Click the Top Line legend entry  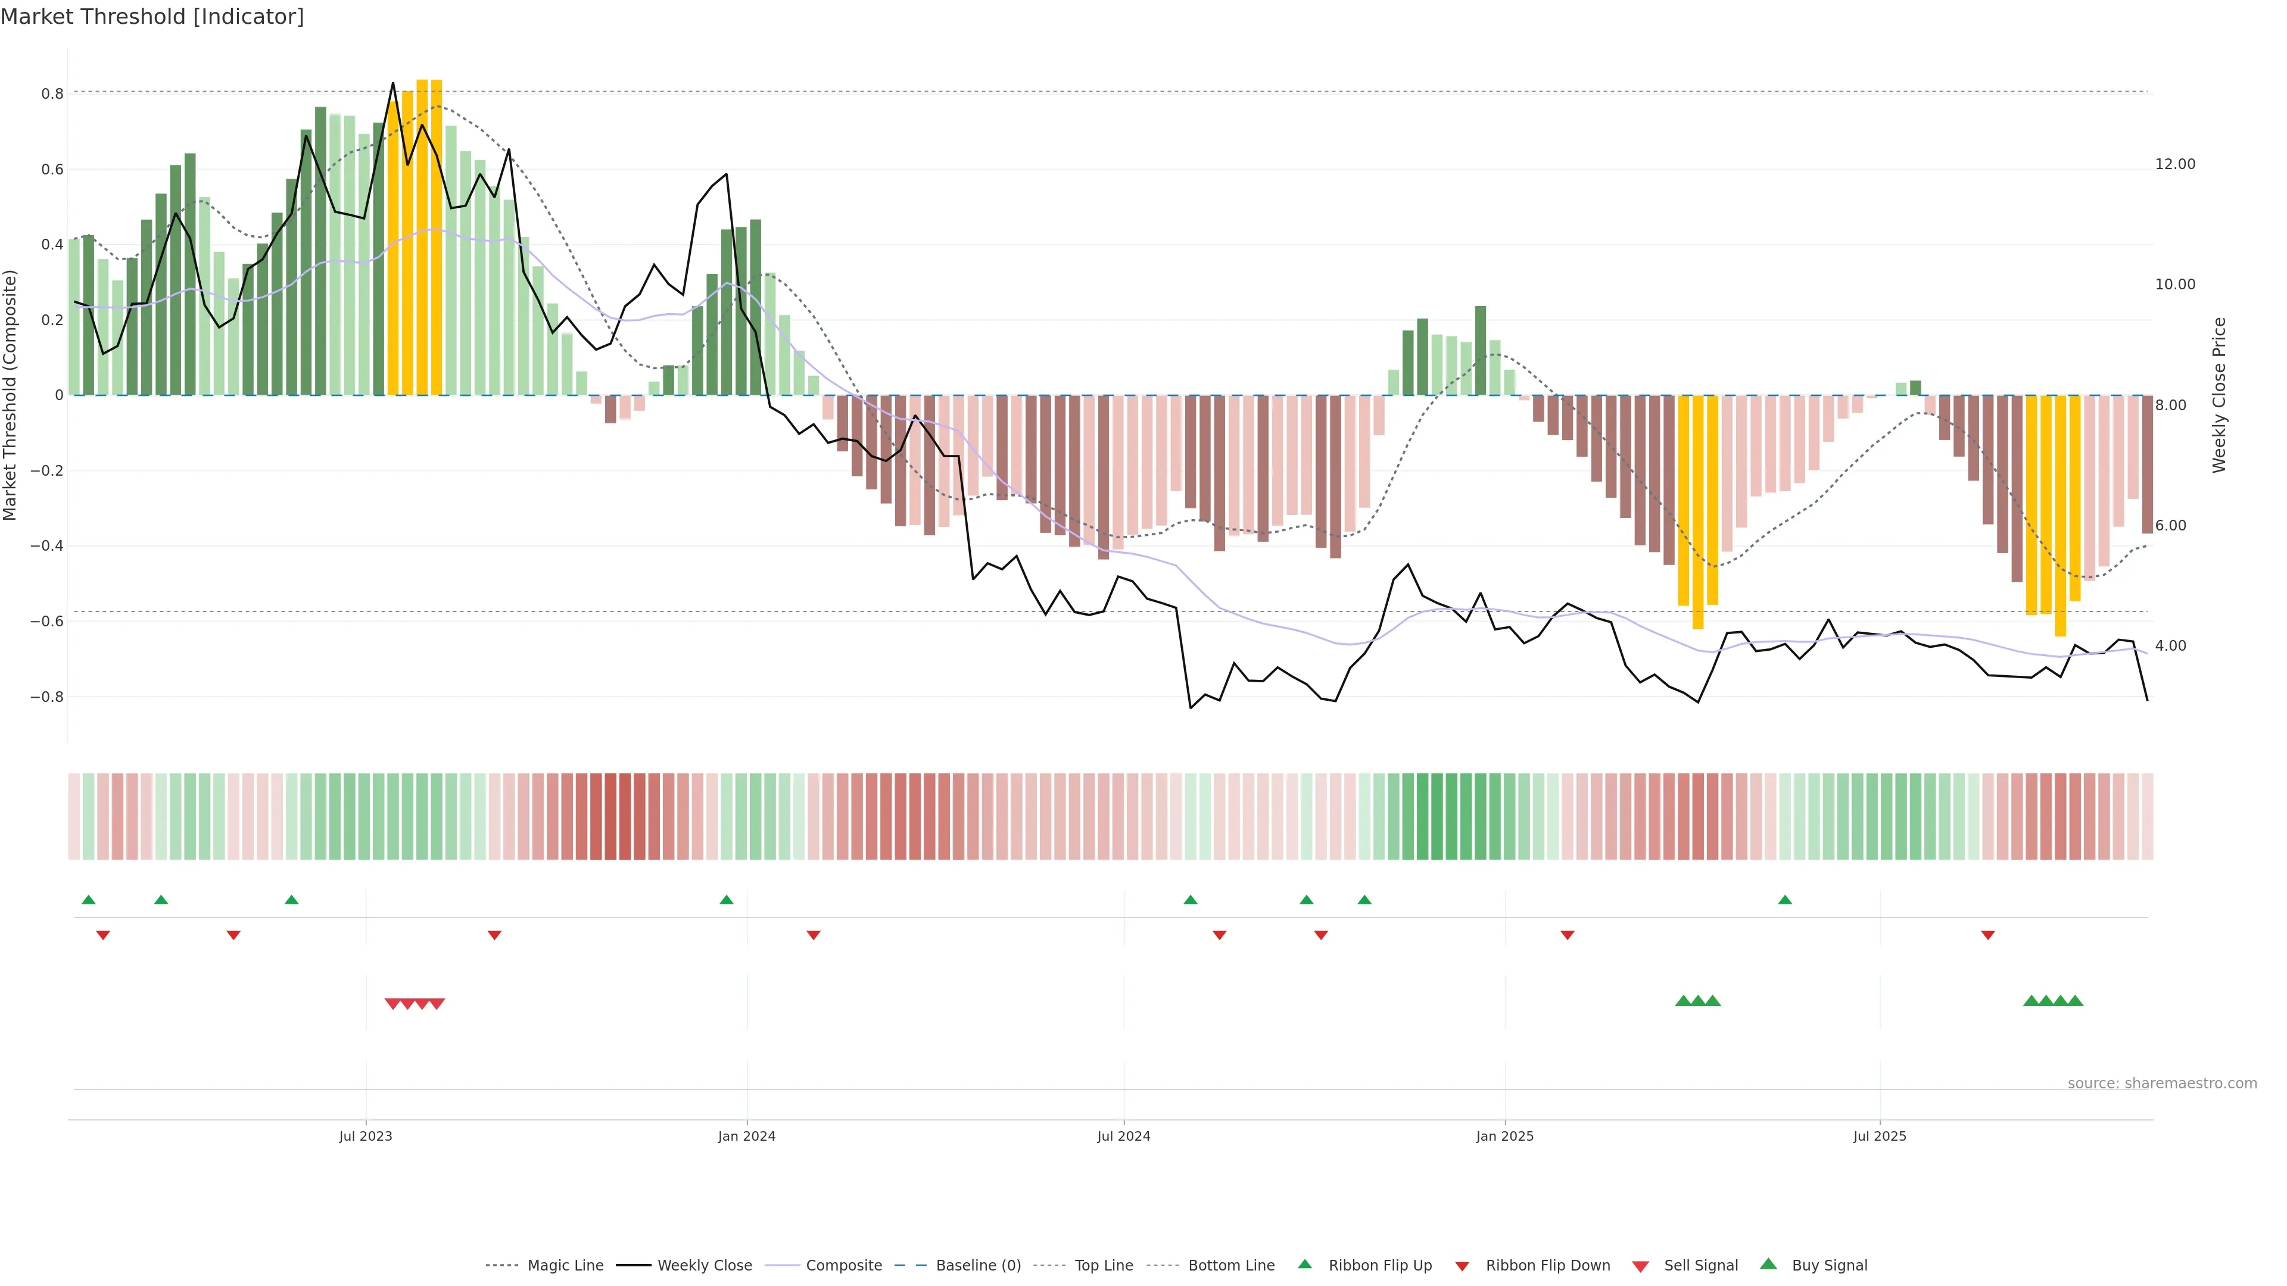coord(1104,1266)
